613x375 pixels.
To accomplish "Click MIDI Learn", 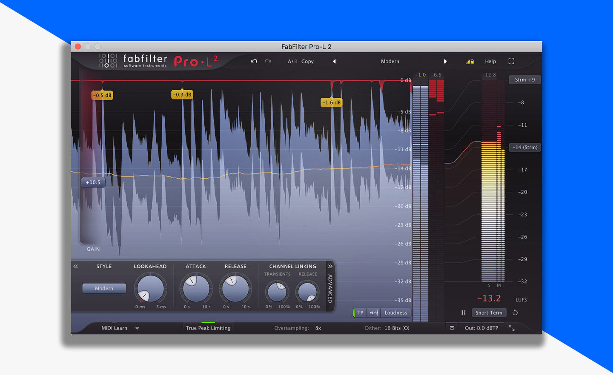I will pos(114,328).
